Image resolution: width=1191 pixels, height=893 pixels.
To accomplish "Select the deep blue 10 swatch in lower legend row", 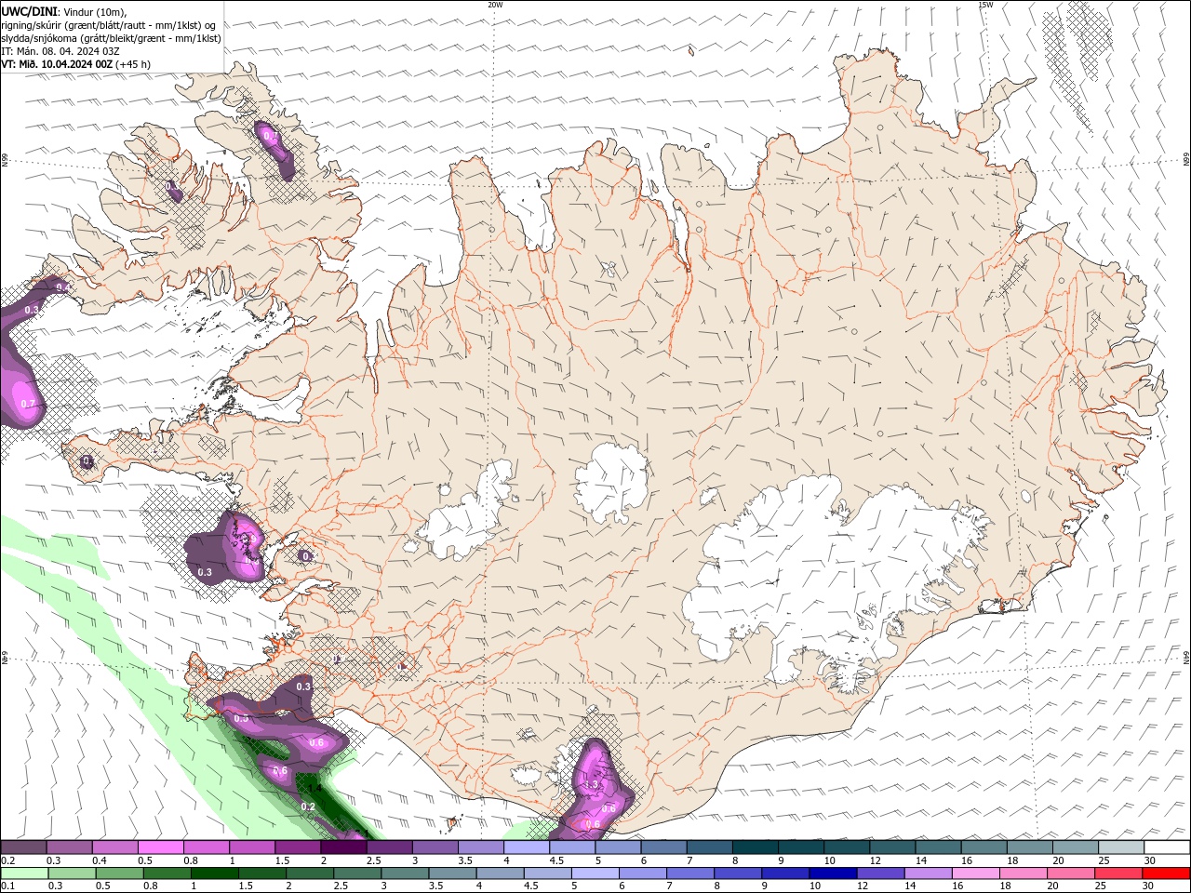I will point(831,873).
